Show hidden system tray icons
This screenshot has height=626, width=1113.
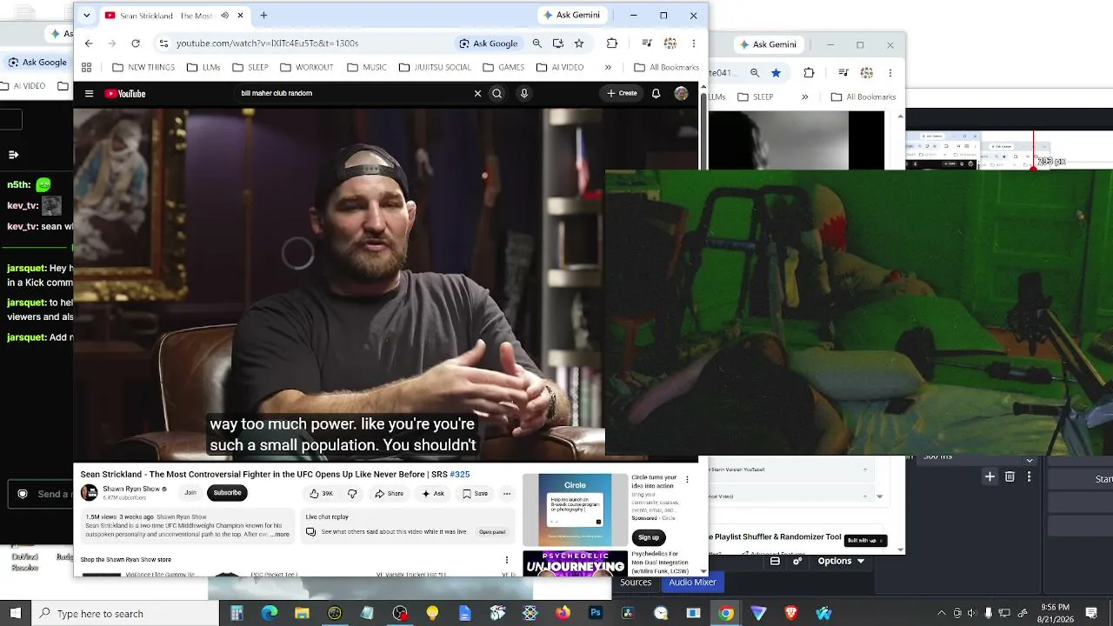(941, 613)
